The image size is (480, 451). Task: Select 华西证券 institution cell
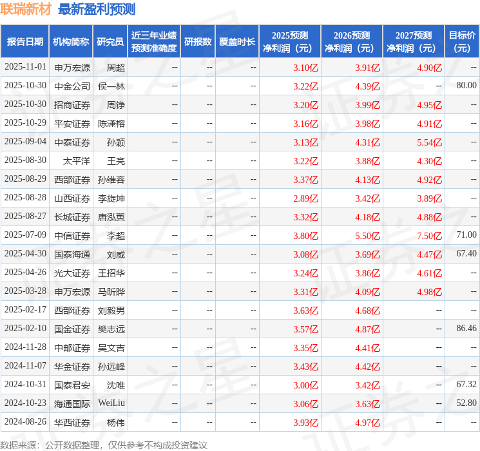coord(72,423)
